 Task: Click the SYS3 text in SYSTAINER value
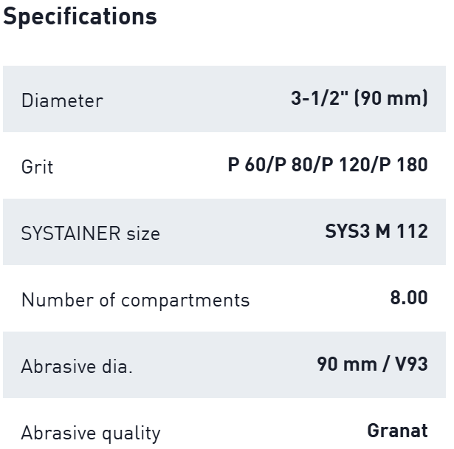pos(347,231)
